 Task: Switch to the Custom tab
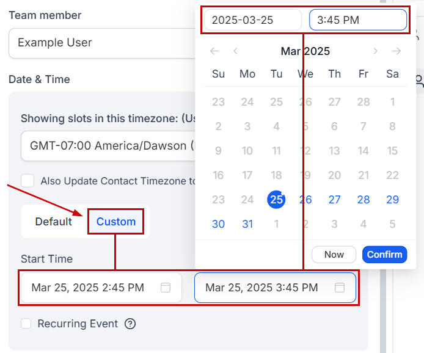pyautogui.click(x=116, y=222)
